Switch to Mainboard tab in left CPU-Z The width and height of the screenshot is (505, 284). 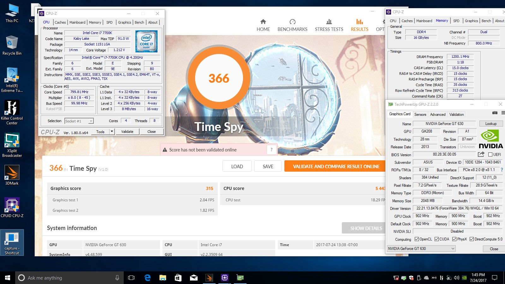tap(77, 22)
